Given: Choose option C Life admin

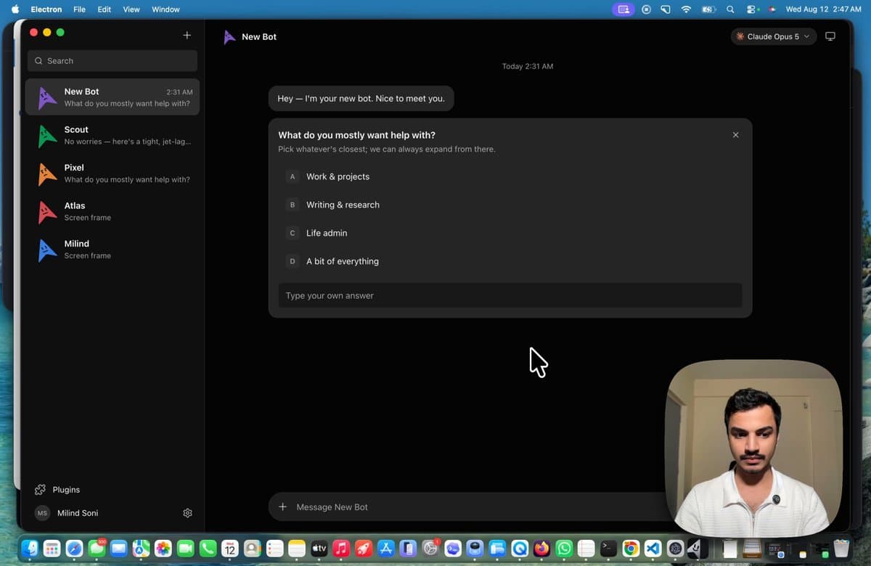Looking at the screenshot, I should [510, 233].
